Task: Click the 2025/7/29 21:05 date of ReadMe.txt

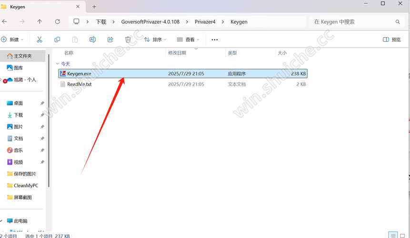Action: point(186,84)
